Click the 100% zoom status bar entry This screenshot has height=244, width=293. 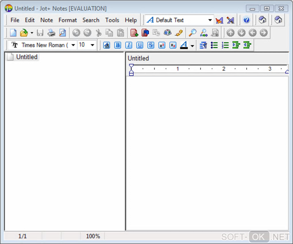tap(93, 236)
